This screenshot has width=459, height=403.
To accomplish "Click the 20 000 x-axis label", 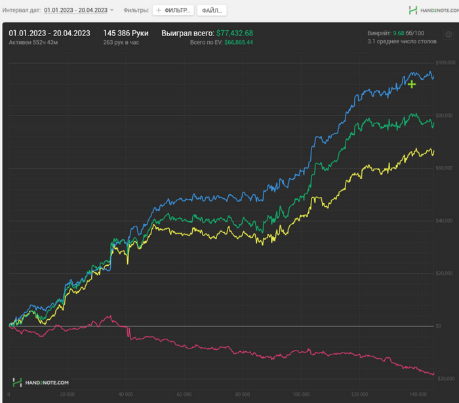I will (68, 394).
